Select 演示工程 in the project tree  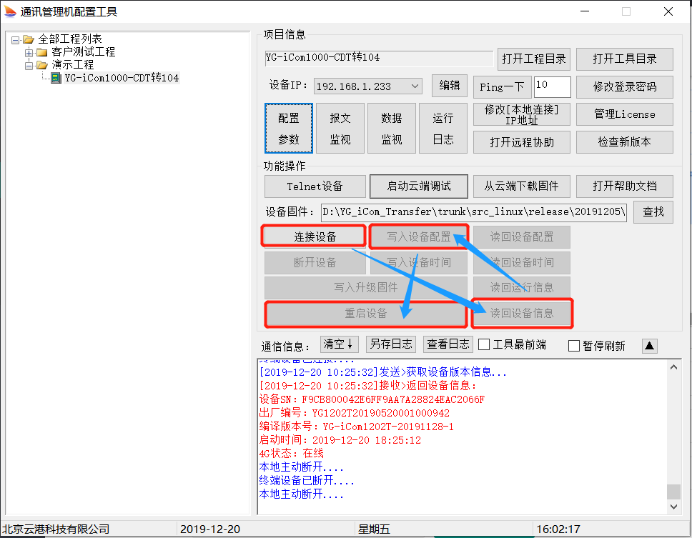pos(72,65)
